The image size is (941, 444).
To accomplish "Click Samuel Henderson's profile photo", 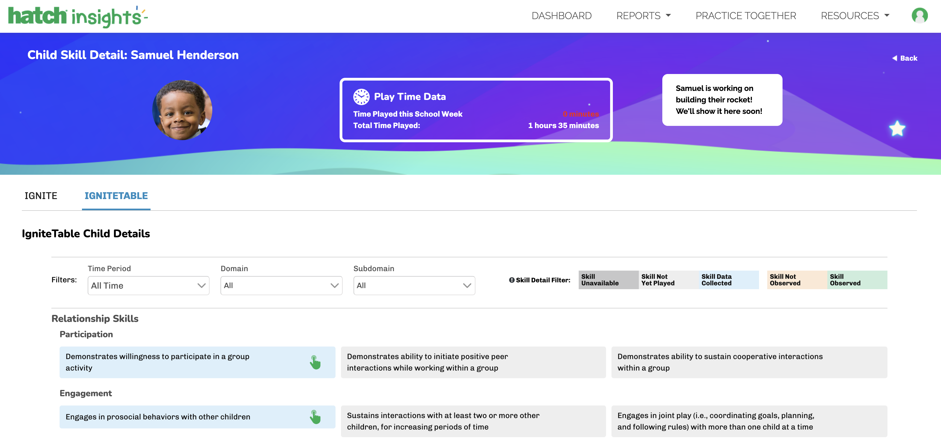I will [x=182, y=110].
